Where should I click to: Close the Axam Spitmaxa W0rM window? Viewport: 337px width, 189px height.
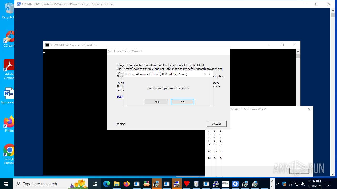[x=309, y=109]
